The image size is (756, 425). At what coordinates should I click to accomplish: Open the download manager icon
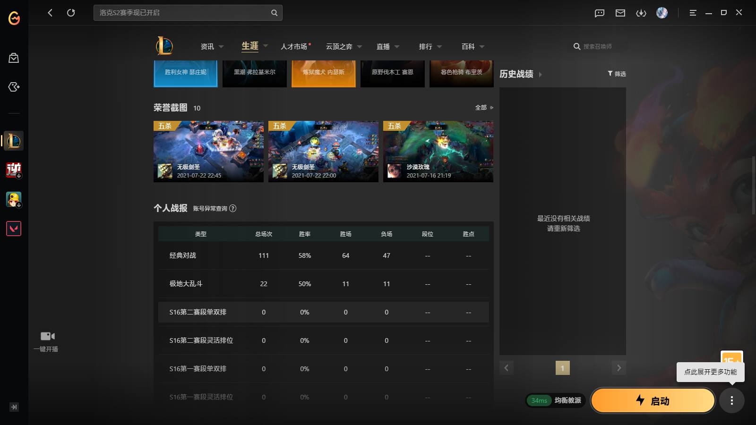pyautogui.click(x=641, y=13)
